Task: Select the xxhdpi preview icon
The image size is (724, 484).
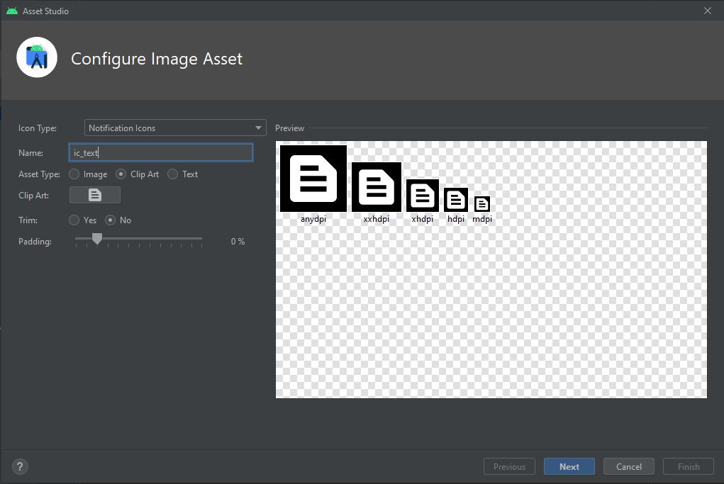Action: tap(377, 187)
